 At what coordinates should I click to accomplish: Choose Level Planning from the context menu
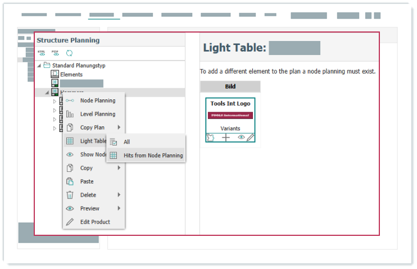(97, 114)
